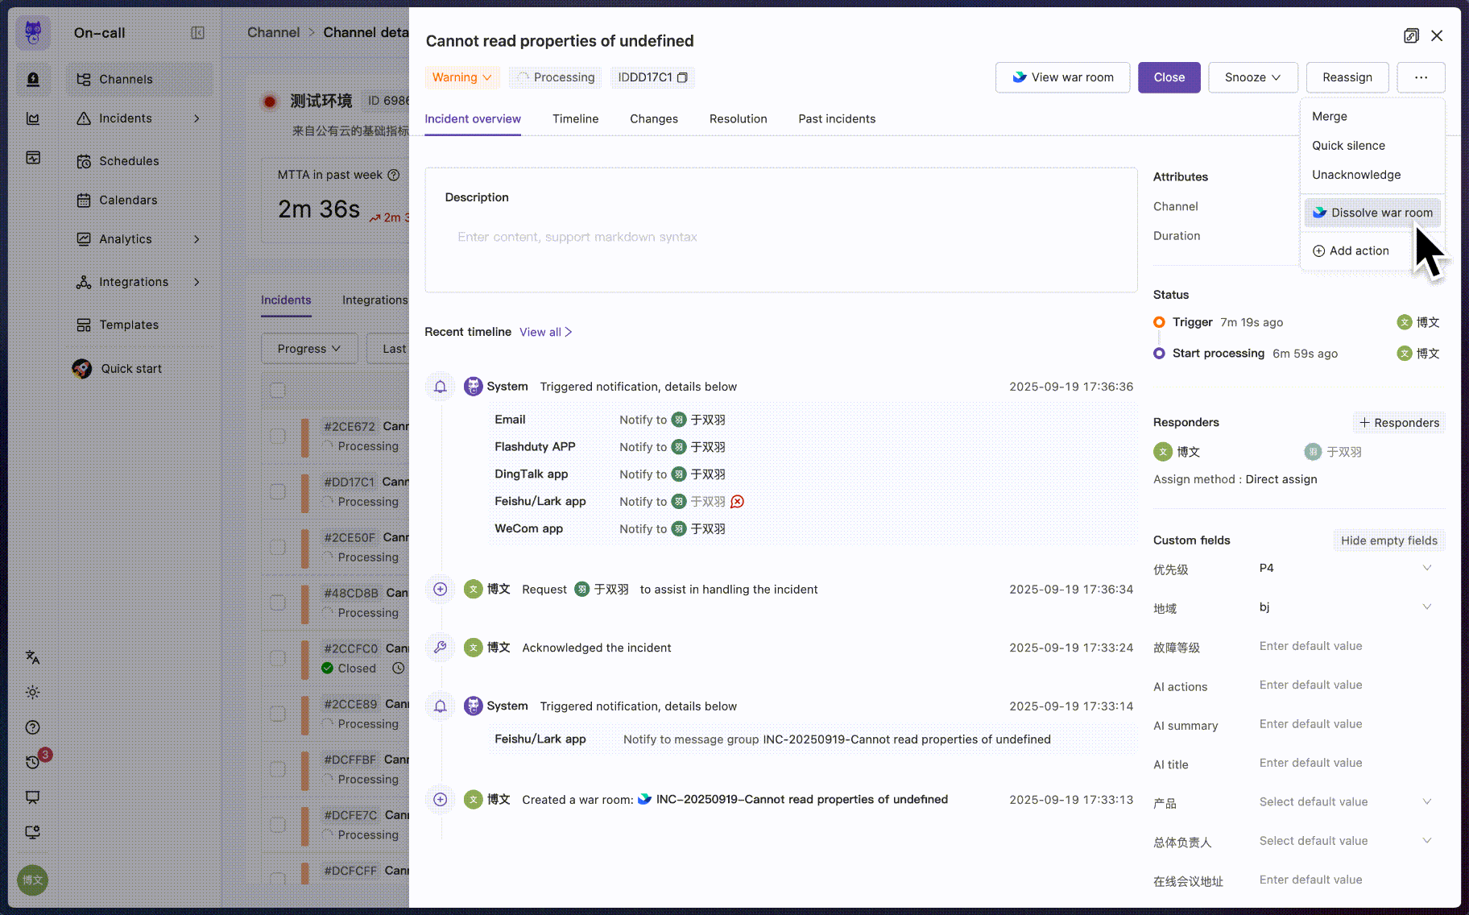Click the history icon with badge 3
The image size is (1469, 915).
coord(32,762)
